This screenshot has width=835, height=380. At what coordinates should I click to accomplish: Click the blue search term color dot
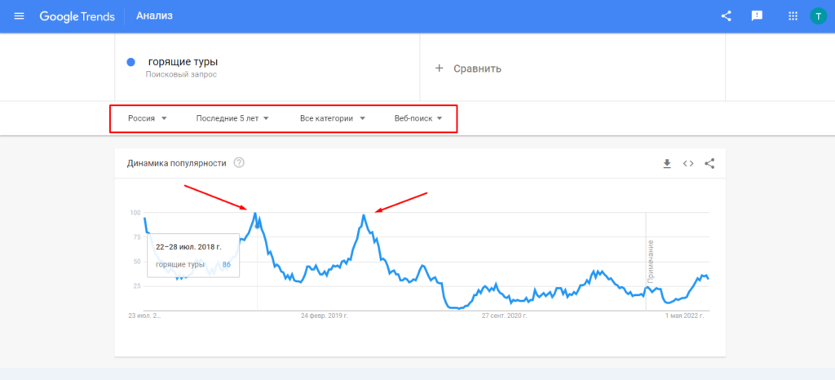pos(131,63)
